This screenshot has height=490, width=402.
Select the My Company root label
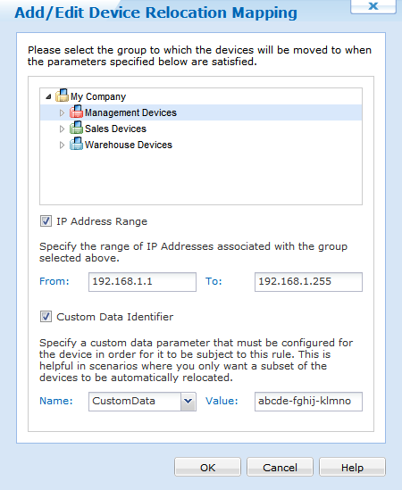click(x=98, y=97)
